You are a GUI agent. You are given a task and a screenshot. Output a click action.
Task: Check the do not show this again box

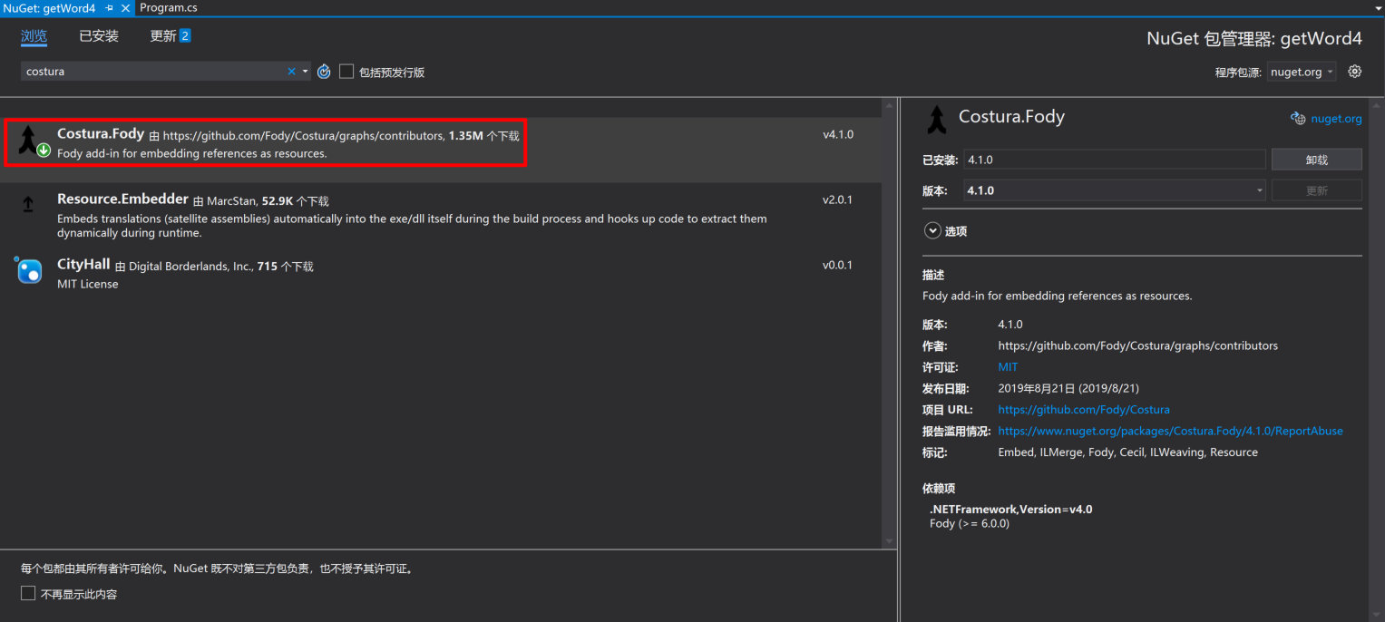pos(28,594)
